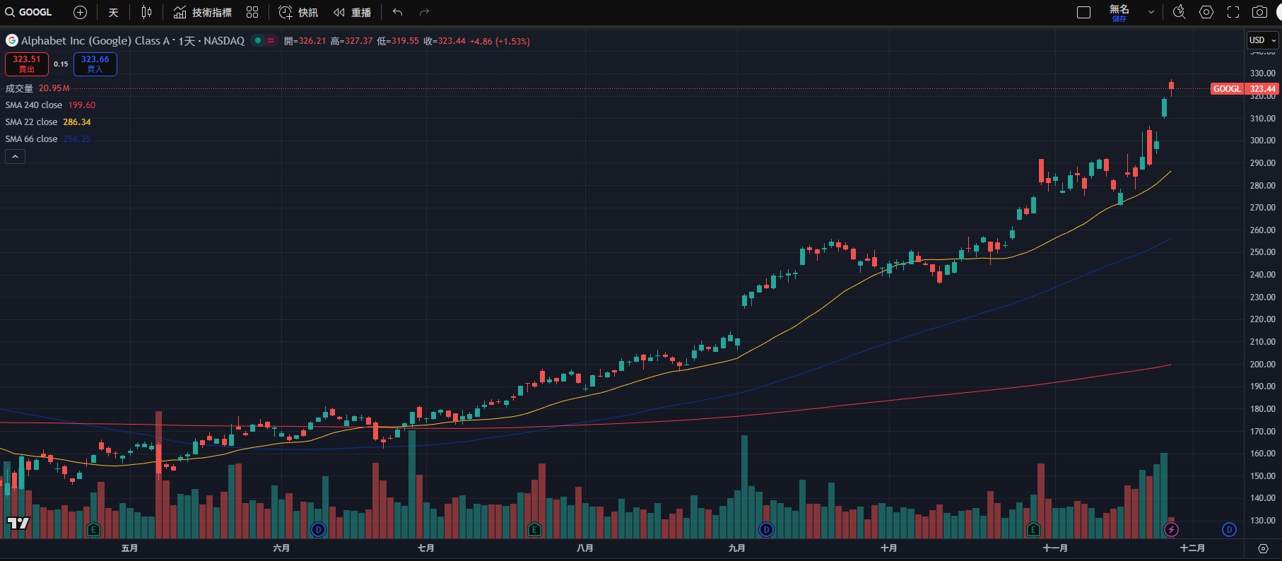Open the 技術指標 indicators panel
1282x561 pixels.
pyautogui.click(x=203, y=12)
